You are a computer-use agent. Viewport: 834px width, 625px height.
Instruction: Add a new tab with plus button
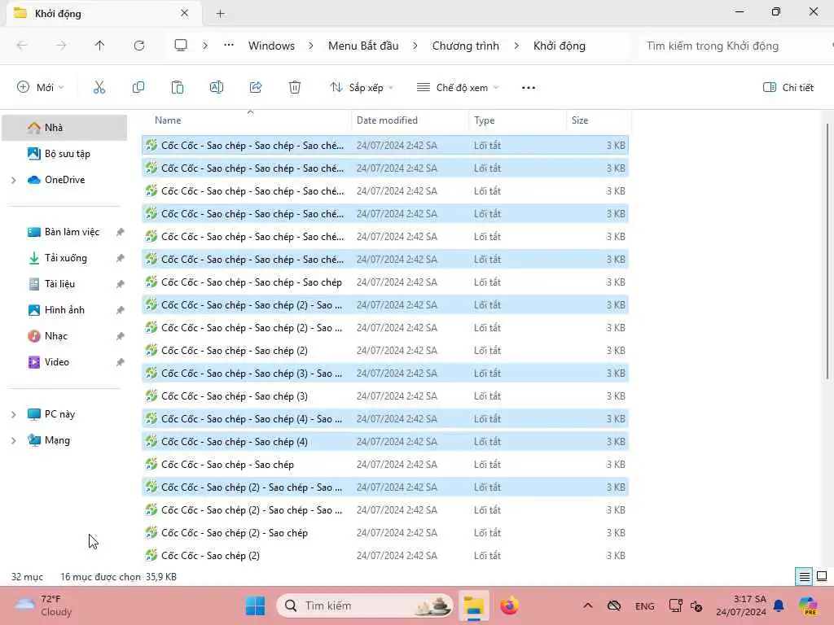click(x=220, y=14)
